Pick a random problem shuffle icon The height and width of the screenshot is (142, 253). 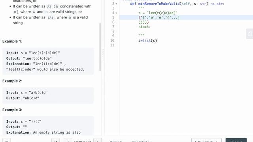tap(56, 140)
